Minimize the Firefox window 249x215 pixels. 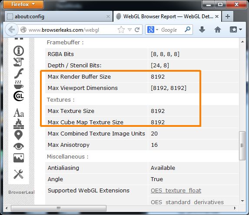[208, 4]
